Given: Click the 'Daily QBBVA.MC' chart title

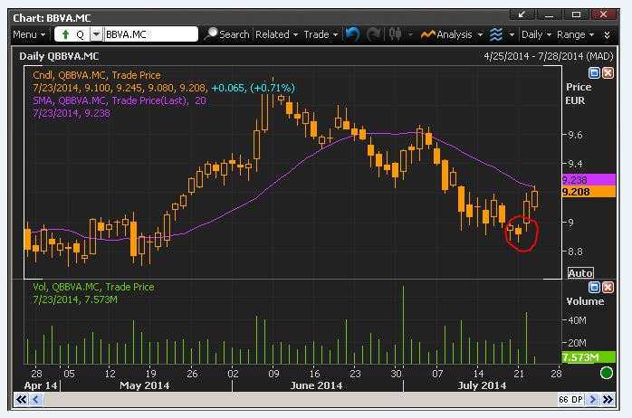Looking at the screenshot, I should (x=59, y=56).
